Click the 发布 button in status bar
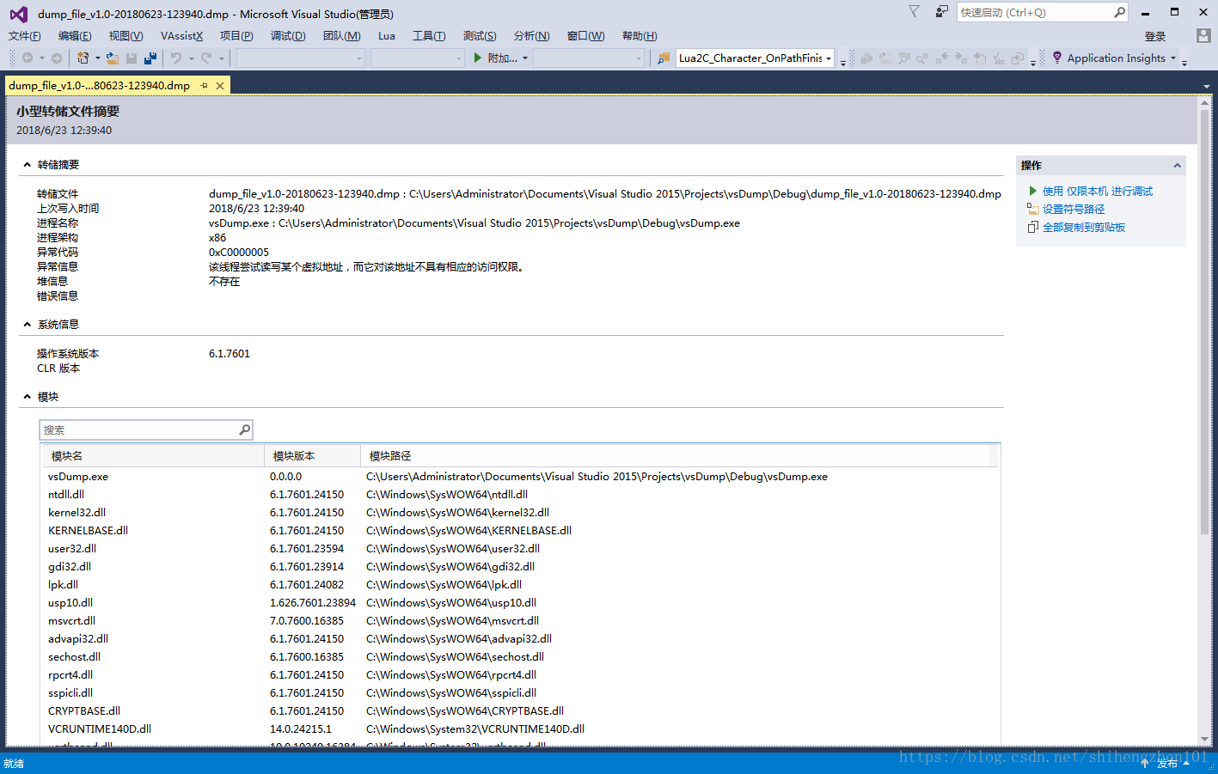 [x=1167, y=763]
